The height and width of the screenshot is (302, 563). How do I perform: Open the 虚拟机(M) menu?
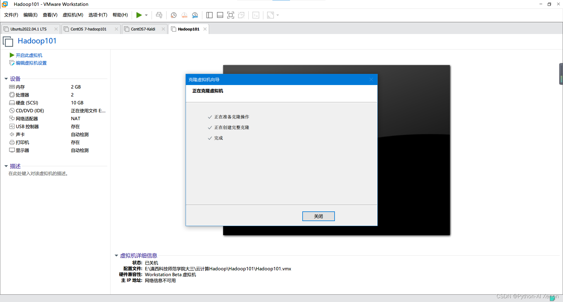(x=73, y=15)
